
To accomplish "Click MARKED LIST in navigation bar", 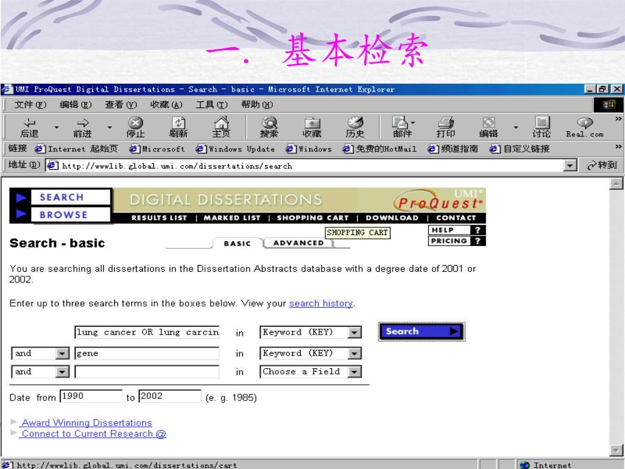I will click(x=232, y=218).
